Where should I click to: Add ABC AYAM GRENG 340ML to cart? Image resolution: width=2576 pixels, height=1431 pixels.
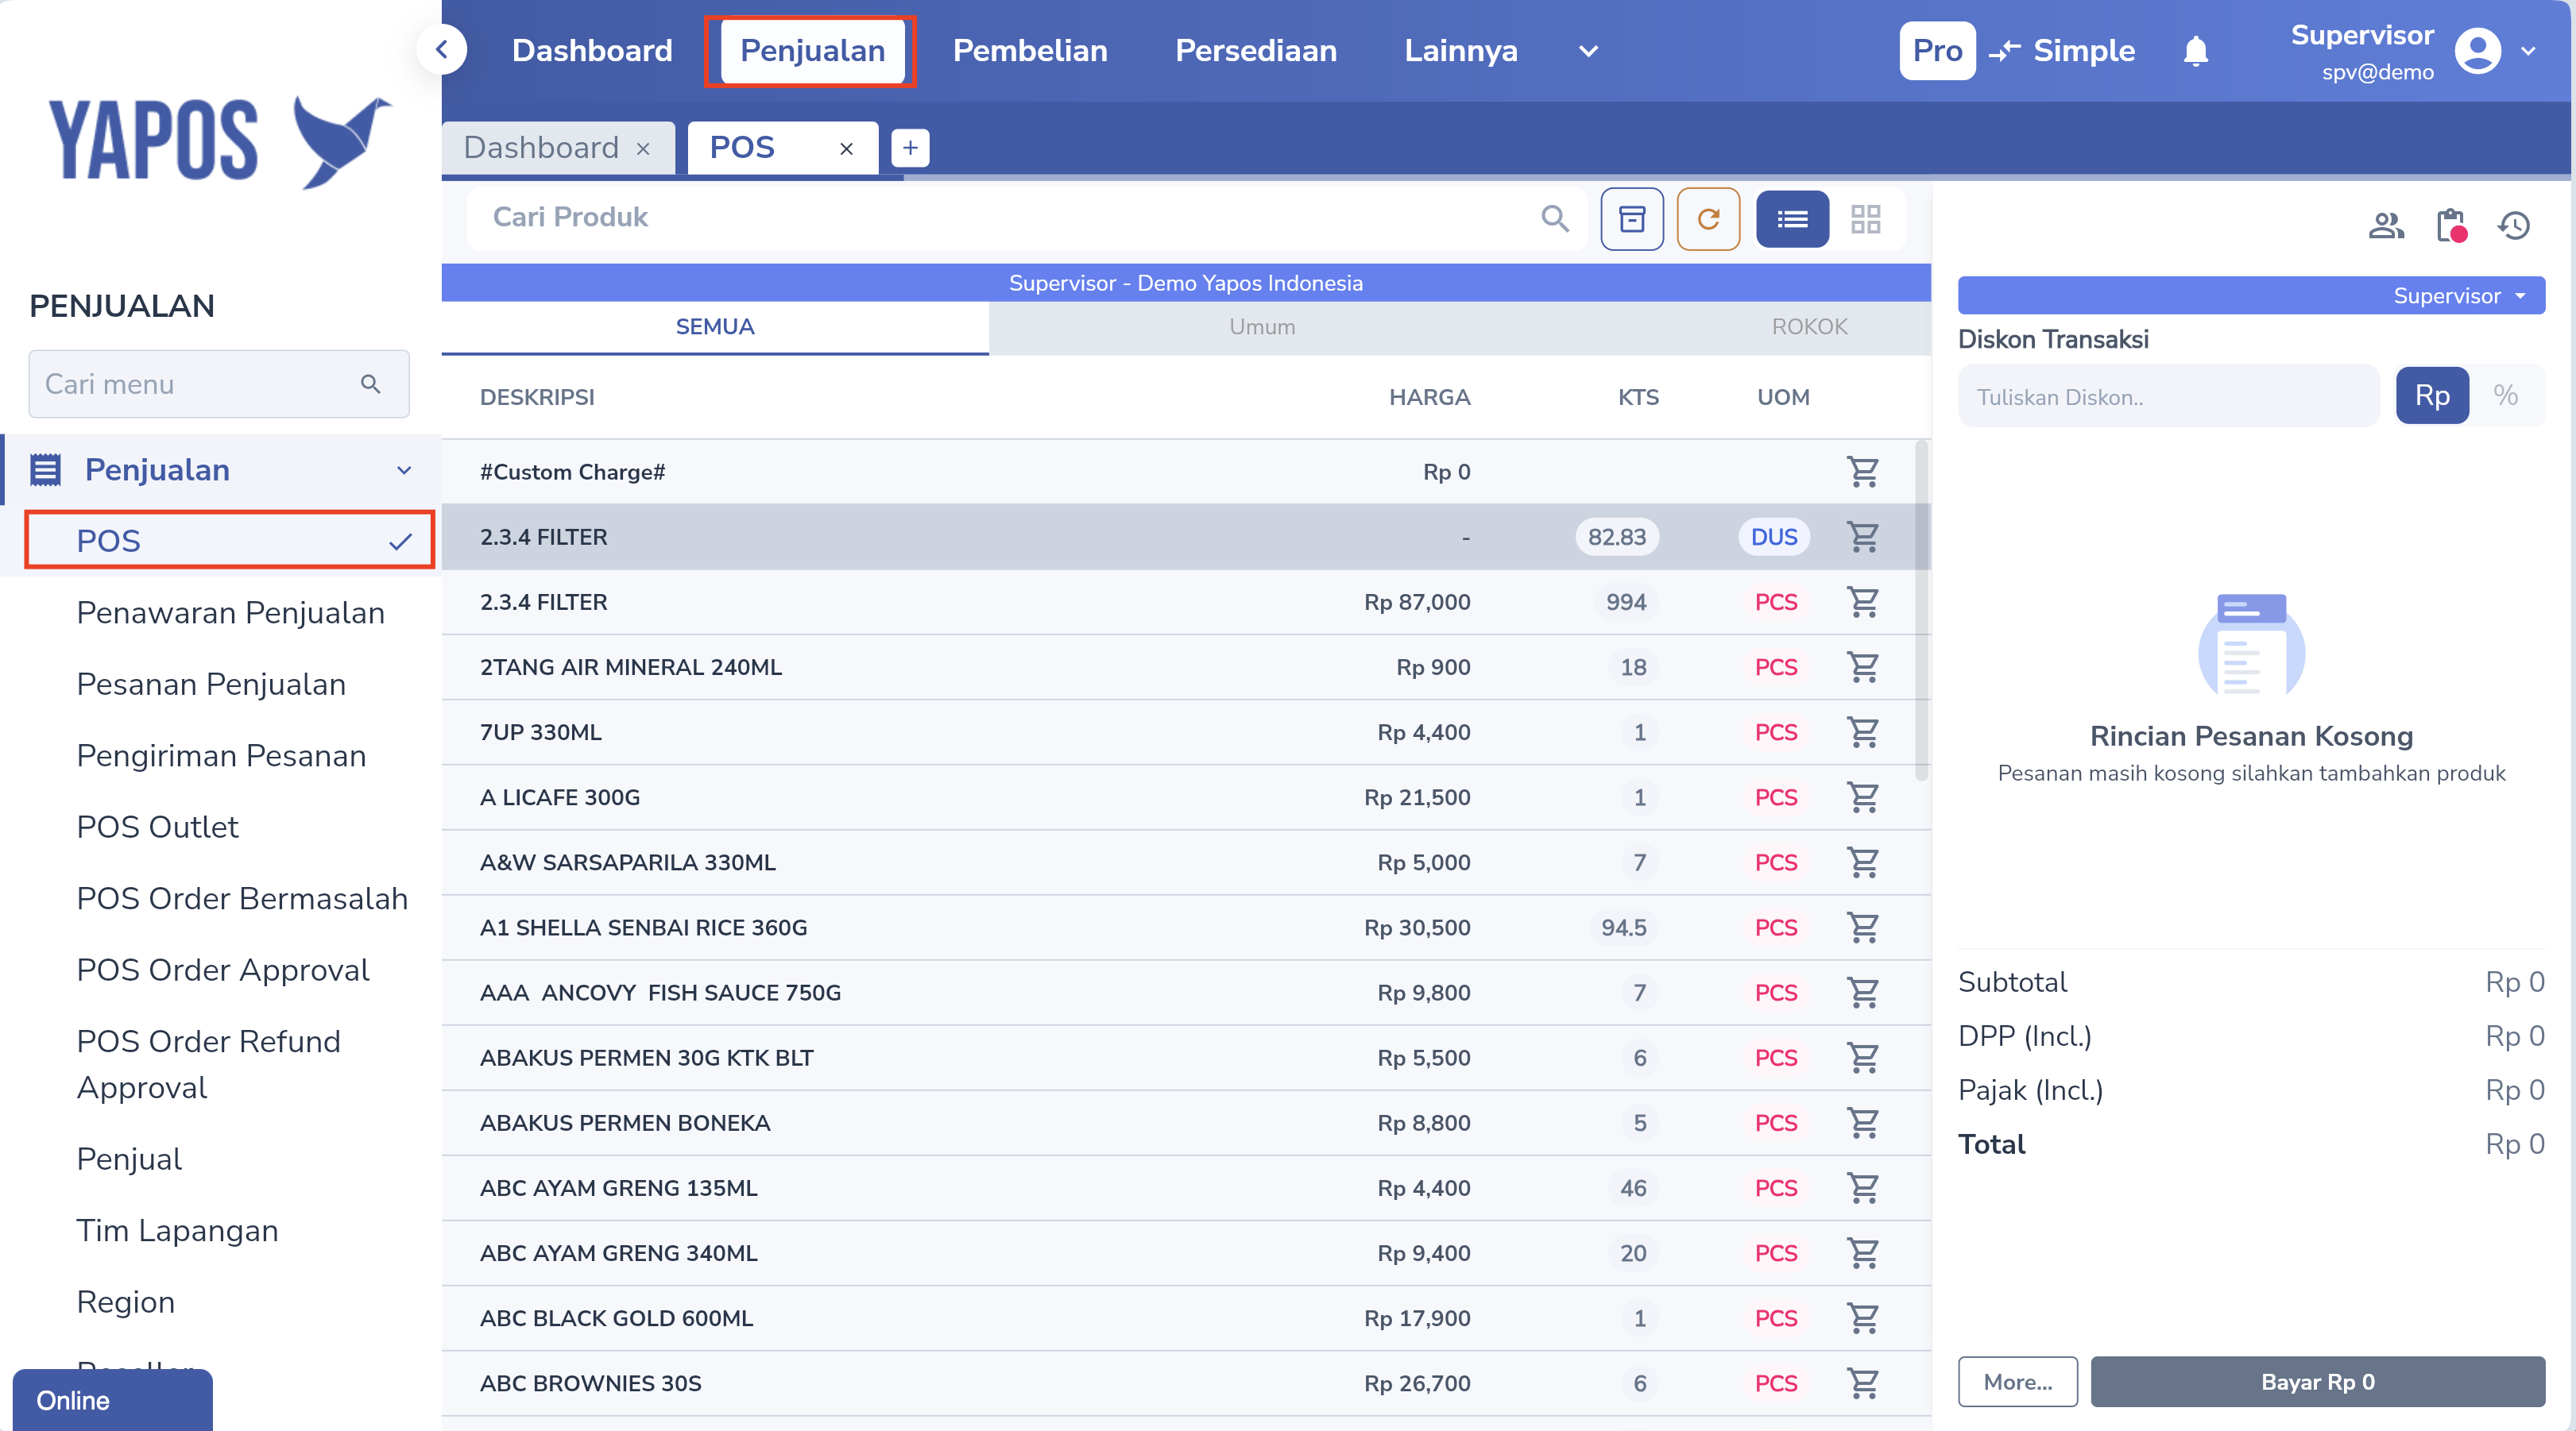click(x=1862, y=1253)
